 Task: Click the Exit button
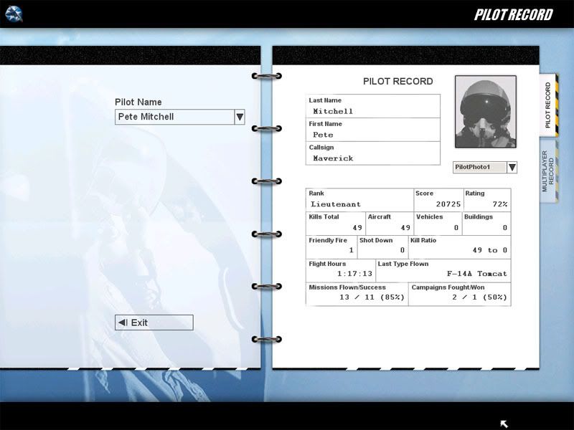point(154,322)
